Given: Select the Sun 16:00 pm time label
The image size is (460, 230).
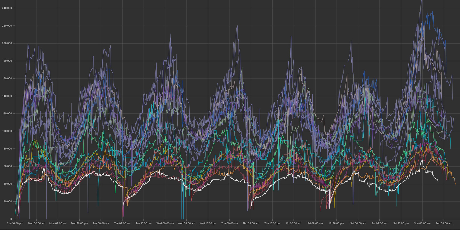Looking at the screenshot, I should point(15,223).
